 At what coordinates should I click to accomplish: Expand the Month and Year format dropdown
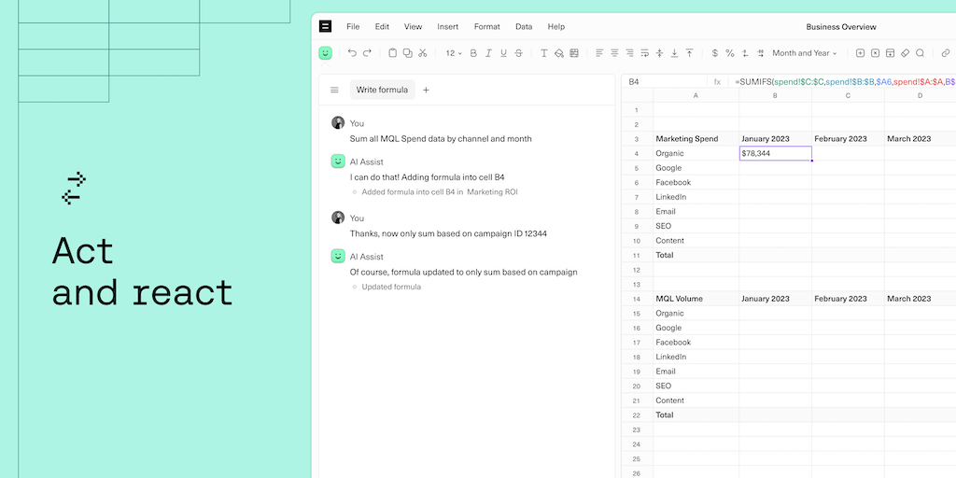tap(804, 53)
